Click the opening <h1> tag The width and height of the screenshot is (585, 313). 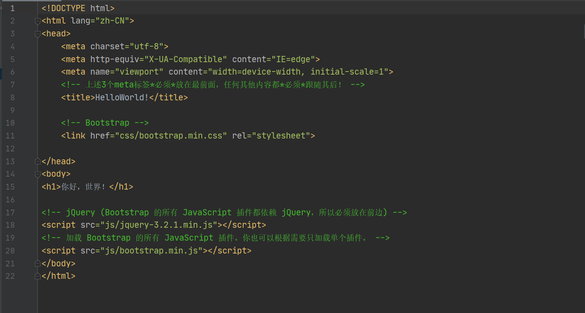click(x=52, y=187)
